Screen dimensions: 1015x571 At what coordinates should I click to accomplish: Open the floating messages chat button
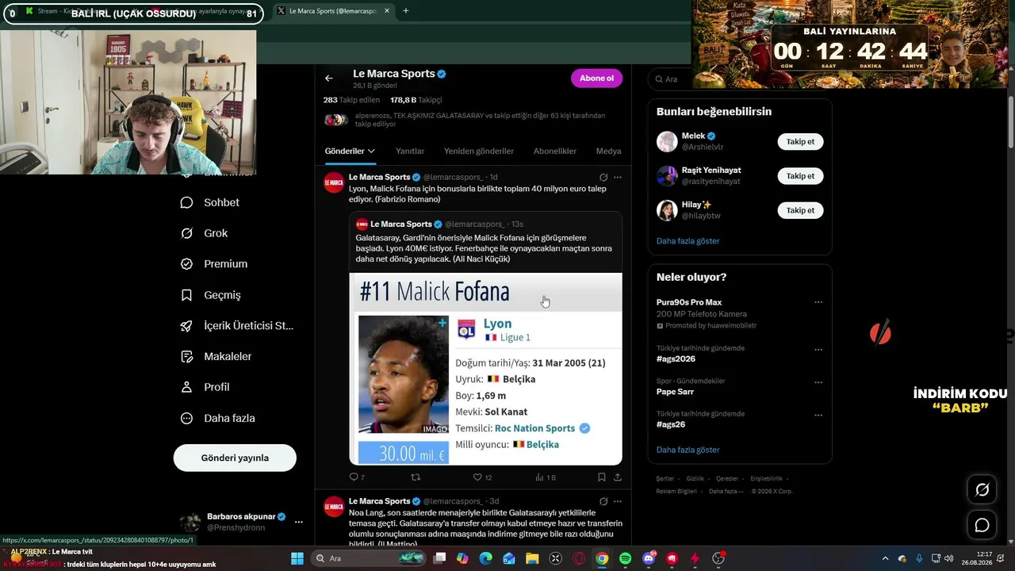click(982, 525)
